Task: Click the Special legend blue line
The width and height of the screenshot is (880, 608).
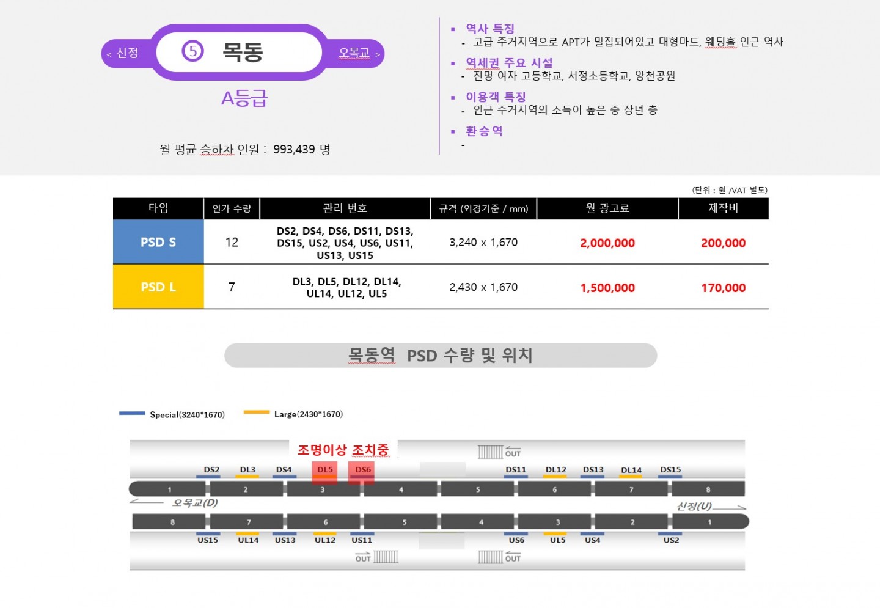Action: pos(133,414)
